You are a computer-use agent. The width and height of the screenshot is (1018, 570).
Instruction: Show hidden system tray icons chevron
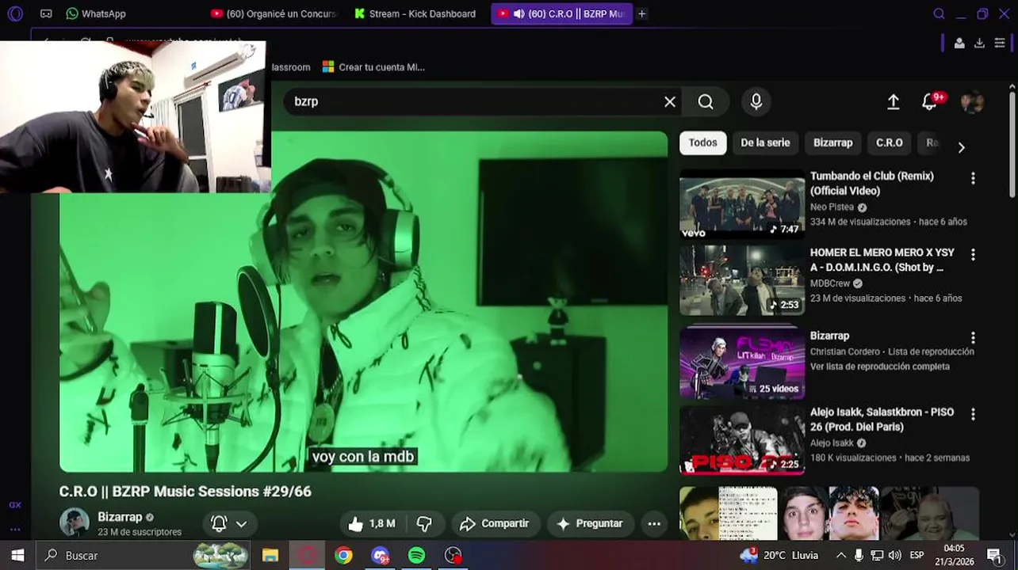[x=841, y=555]
